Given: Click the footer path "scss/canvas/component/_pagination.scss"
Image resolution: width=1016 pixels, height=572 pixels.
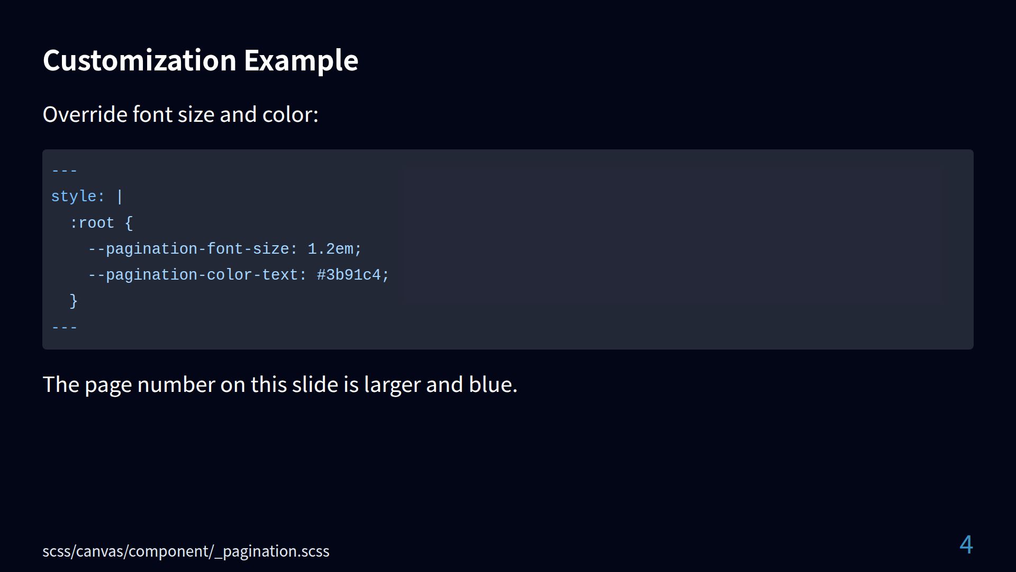Looking at the screenshot, I should 186,551.
